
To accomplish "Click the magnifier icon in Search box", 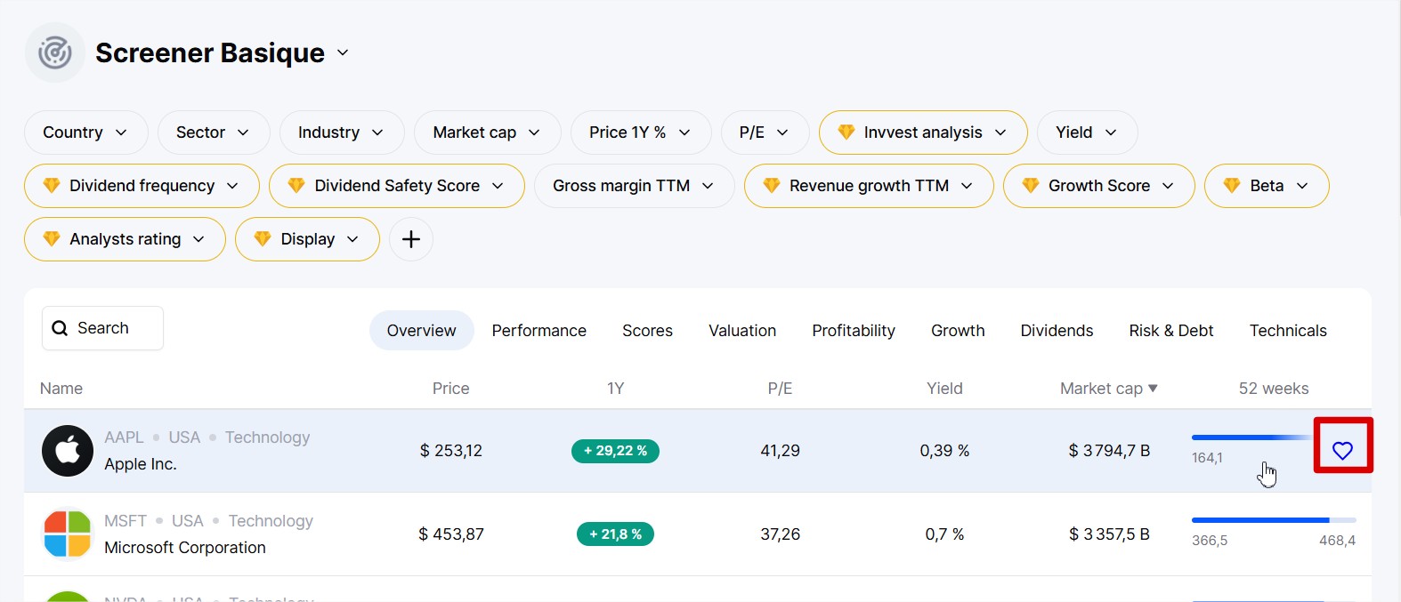I will coord(60,328).
